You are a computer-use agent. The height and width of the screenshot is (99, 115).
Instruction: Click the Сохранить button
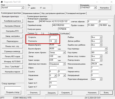pos(66,93)
